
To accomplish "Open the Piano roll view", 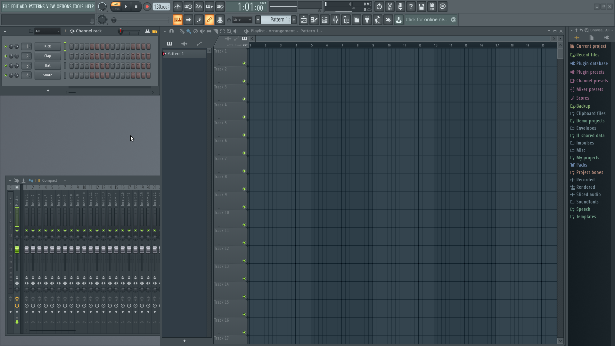I will (314, 20).
